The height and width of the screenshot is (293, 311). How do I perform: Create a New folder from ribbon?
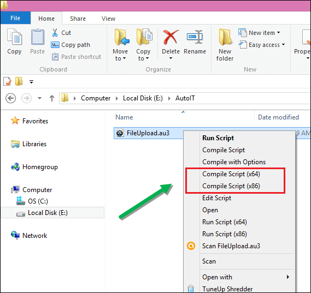click(x=225, y=45)
